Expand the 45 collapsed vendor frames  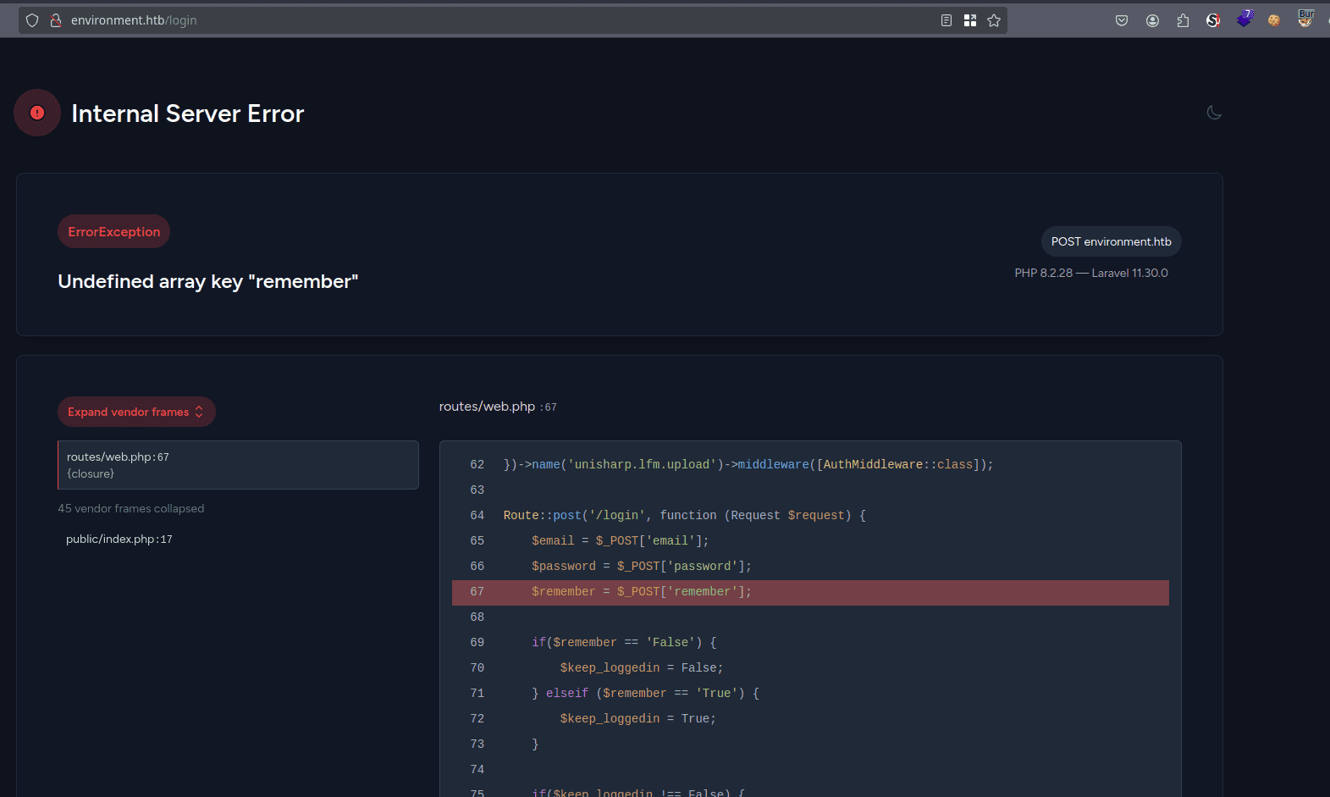tap(131, 509)
